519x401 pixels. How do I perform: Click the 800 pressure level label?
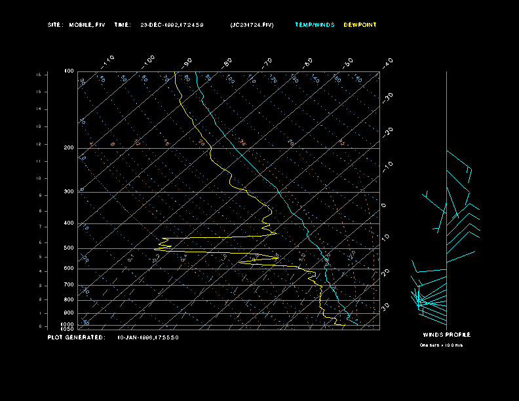point(69,299)
